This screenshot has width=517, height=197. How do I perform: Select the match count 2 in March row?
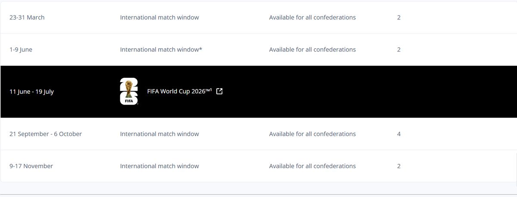[x=399, y=18]
